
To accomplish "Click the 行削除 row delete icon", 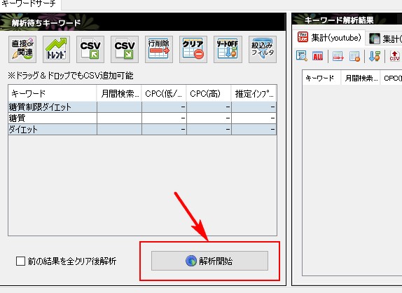I will (x=159, y=49).
